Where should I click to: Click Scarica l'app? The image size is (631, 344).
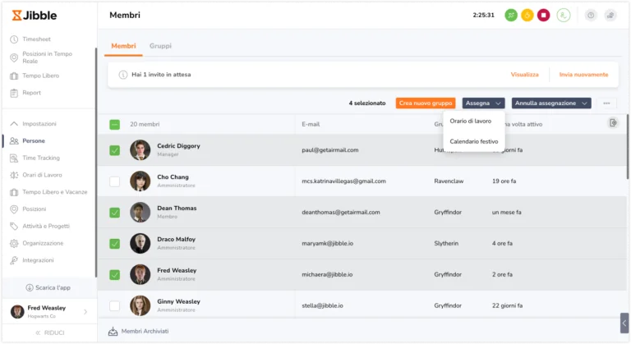point(48,287)
